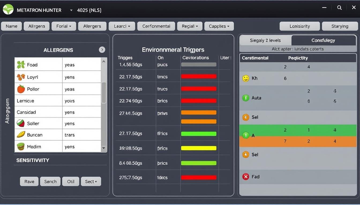Click the Soller watermelon icon

(21, 123)
